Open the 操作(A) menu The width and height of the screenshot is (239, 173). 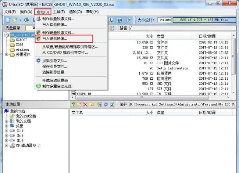click(x=26, y=12)
